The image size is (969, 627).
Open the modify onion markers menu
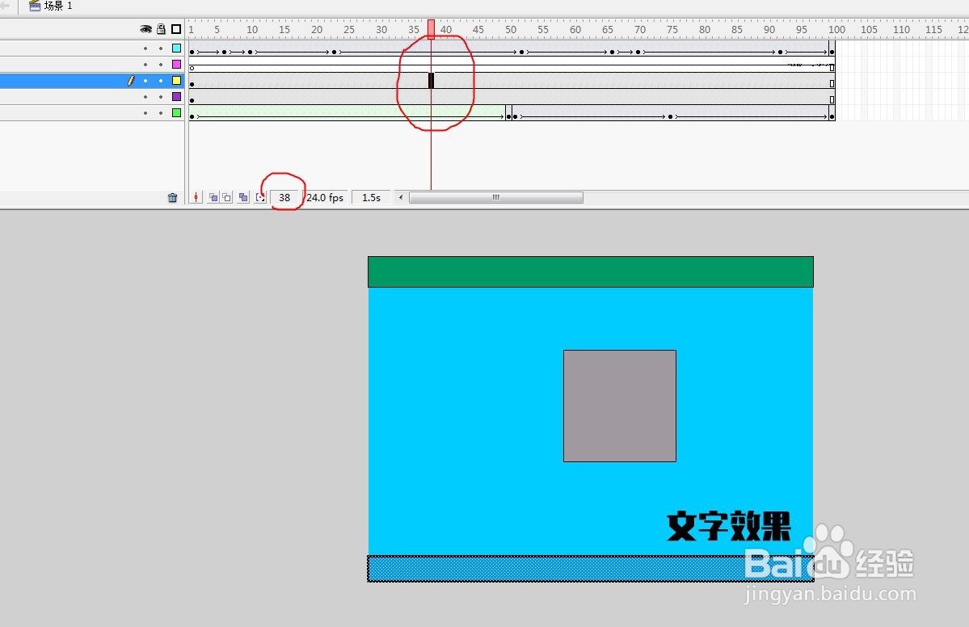point(260,196)
